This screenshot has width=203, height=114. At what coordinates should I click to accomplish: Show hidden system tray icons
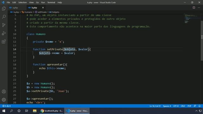tap(196, 111)
